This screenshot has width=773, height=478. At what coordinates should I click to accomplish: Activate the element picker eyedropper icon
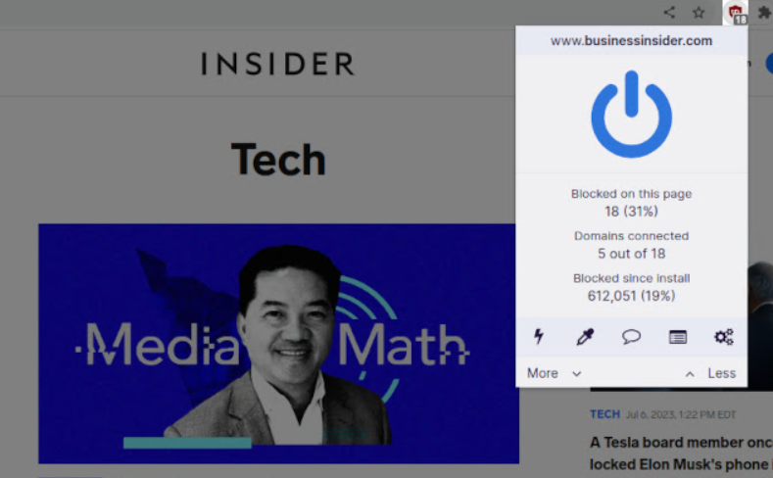click(x=585, y=337)
